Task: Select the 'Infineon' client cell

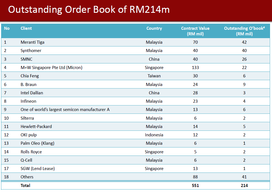Action: [x=28, y=101]
